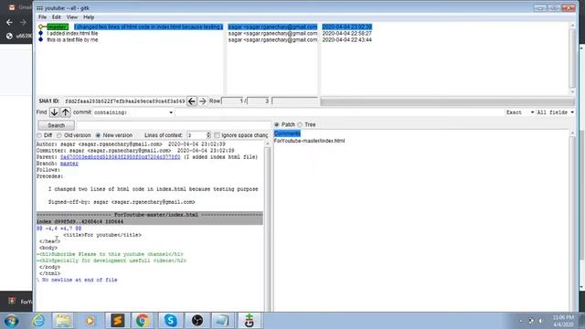585x329 pixels.
Task: Adjust Lines of context spinner arrows
Action: pos(208,135)
